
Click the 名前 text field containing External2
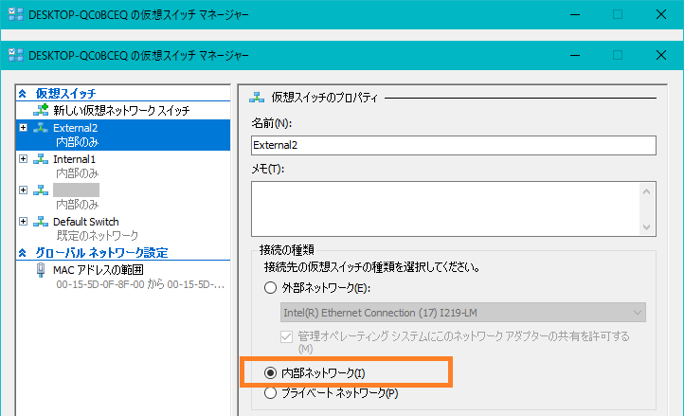coord(453,145)
